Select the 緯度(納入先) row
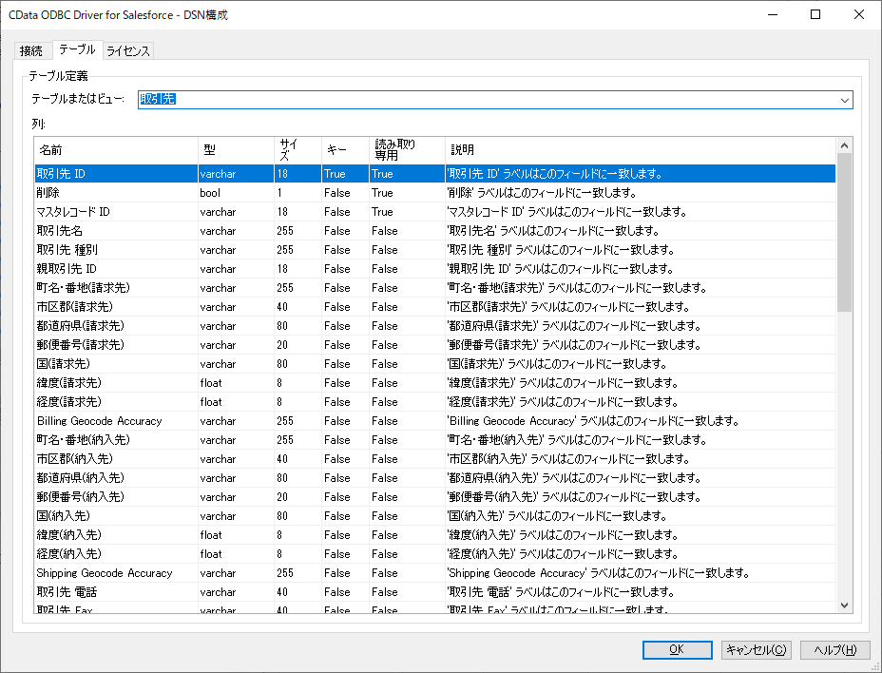882x673 pixels. 434,535
